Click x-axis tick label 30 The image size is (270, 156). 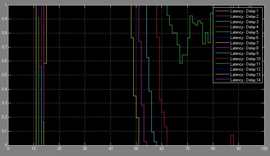click(x=85, y=149)
